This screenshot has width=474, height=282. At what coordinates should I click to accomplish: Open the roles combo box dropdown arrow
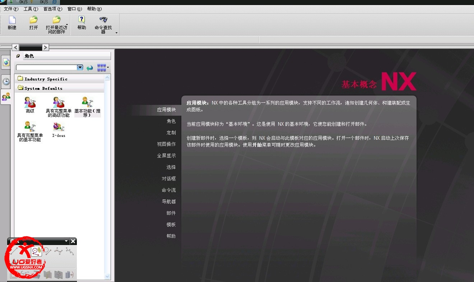coord(80,68)
